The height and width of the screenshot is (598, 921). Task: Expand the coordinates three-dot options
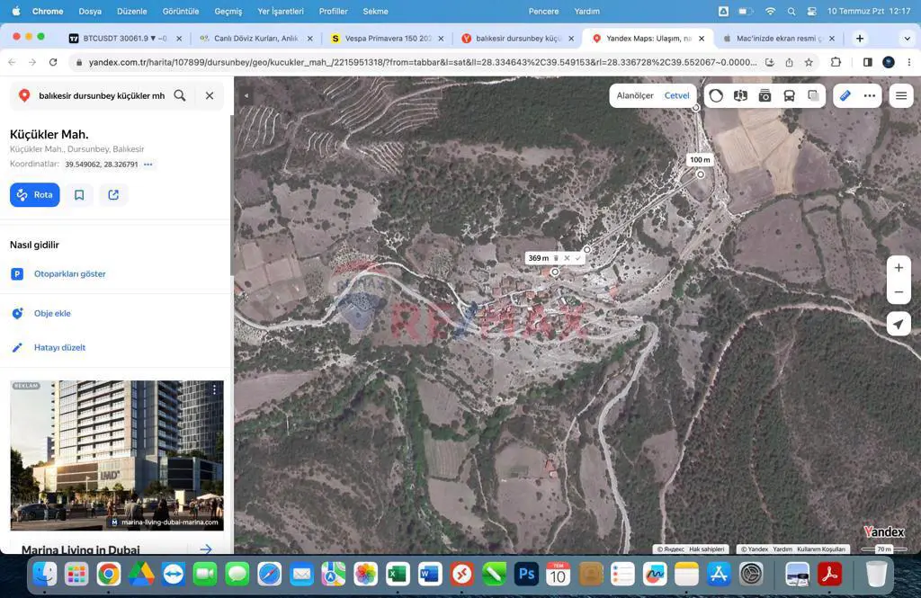pos(148,165)
